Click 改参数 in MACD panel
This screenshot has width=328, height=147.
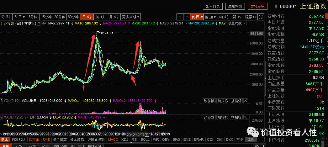point(209,117)
